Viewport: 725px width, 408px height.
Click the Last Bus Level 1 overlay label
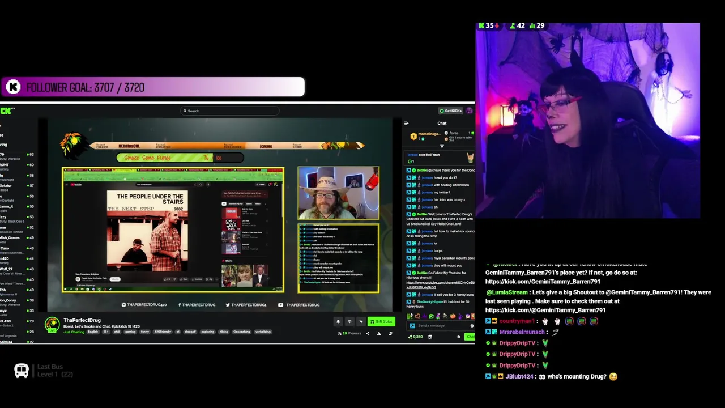coord(44,371)
